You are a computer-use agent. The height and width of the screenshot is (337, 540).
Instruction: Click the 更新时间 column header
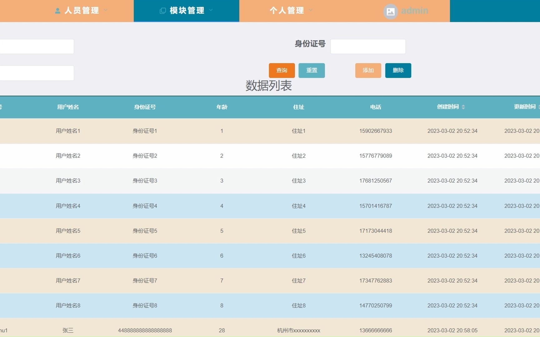[x=525, y=107]
